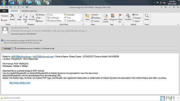180x101 pixels.
Task: Send this message to OneNote
Action: click(96, 18)
